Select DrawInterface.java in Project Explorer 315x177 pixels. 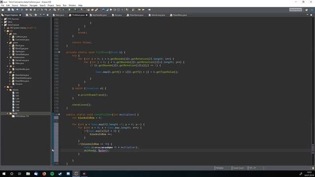[23, 78]
